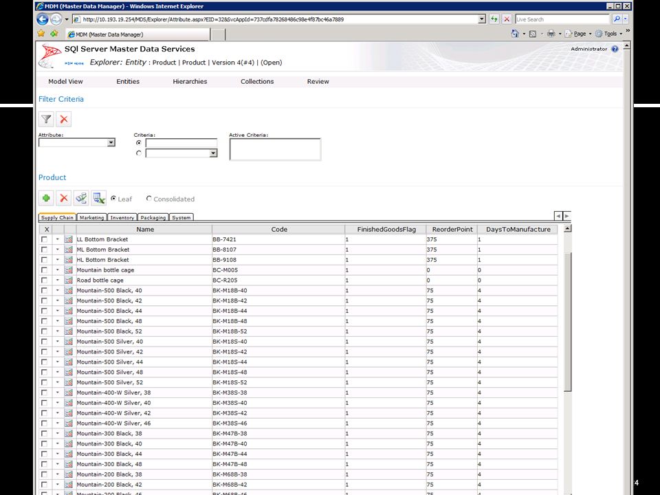
Task: Add a new product with green plus icon
Action: (46, 198)
